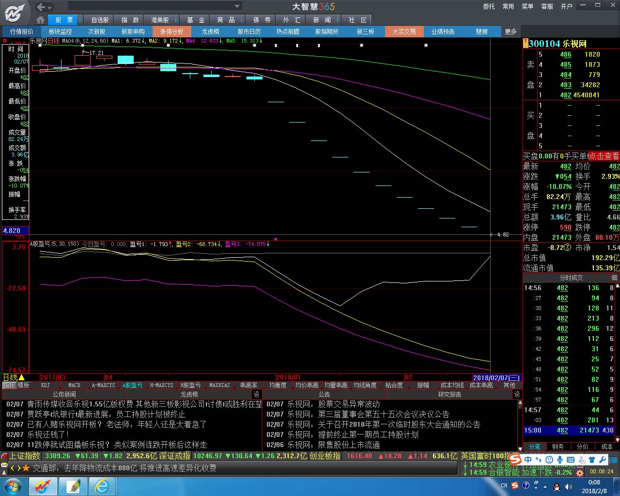Viewport: 620px width, 496px height.
Task: Click the 细 detail button in 分时成交
Action: click(x=614, y=278)
